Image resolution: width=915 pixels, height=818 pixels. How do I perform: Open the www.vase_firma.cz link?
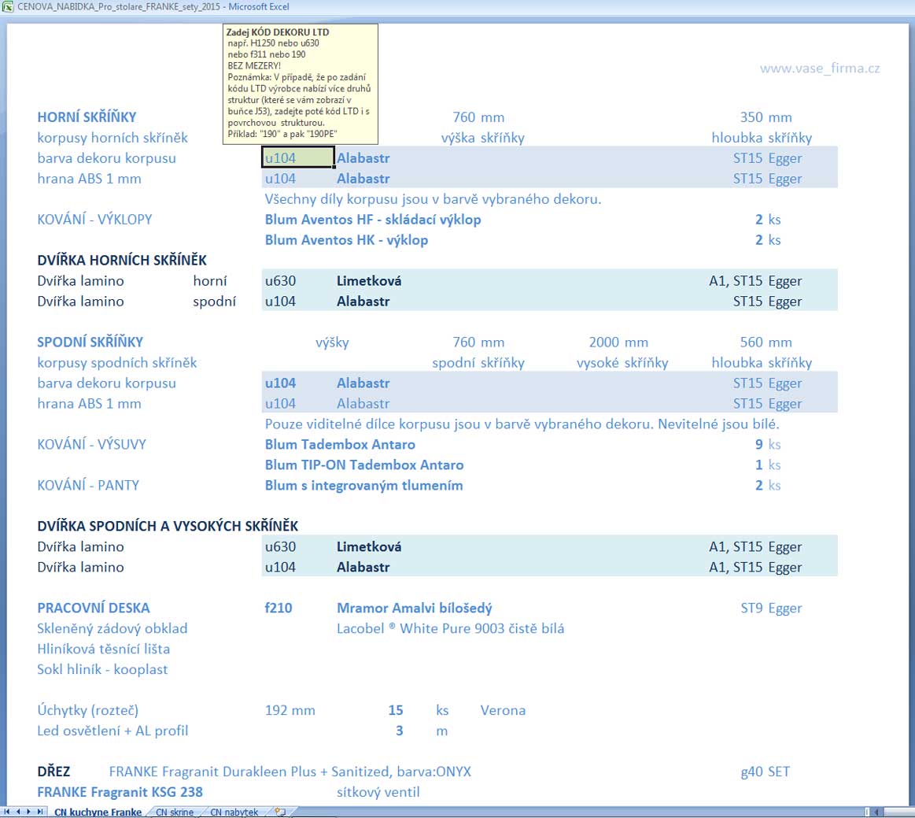819,68
